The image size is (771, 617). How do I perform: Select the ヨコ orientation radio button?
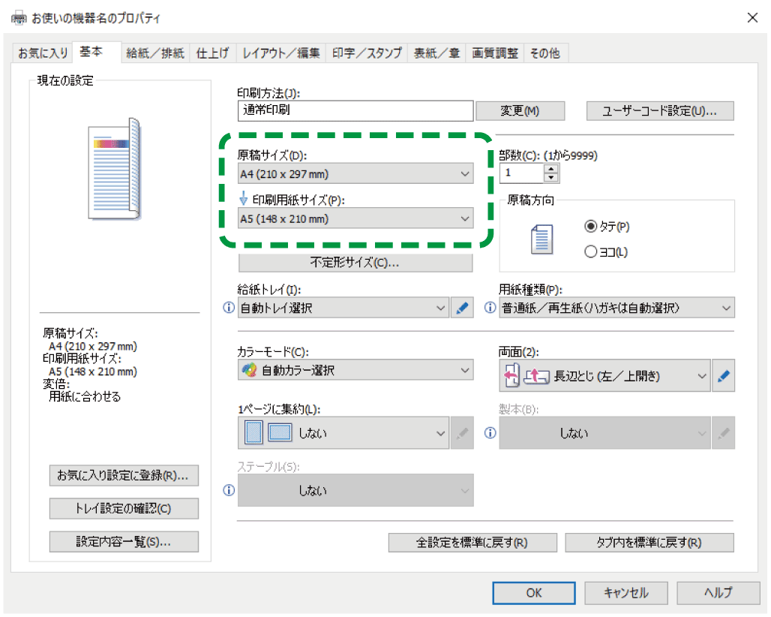(590, 252)
